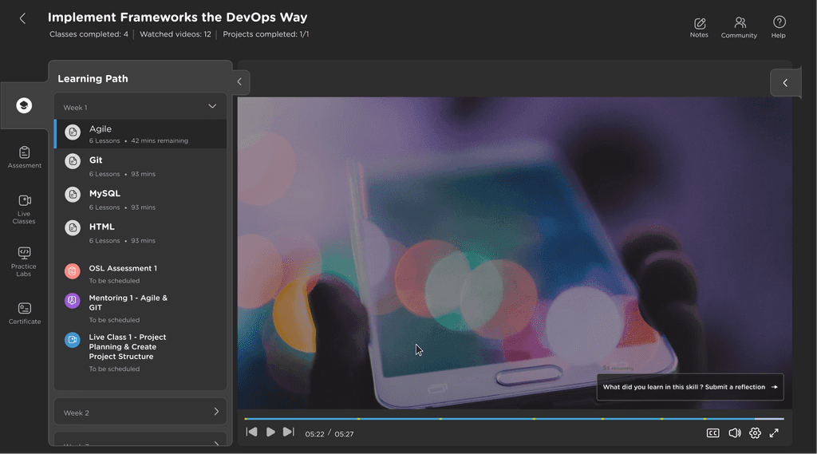817x454 pixels.
Task: Enter fullscreen video mode
Action: point(774,433)
